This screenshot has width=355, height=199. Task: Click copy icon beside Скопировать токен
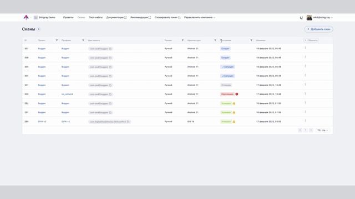(179, 17)
